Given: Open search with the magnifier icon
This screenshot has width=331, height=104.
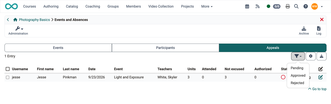Looking at the screenshot, I should pos(296,7).
